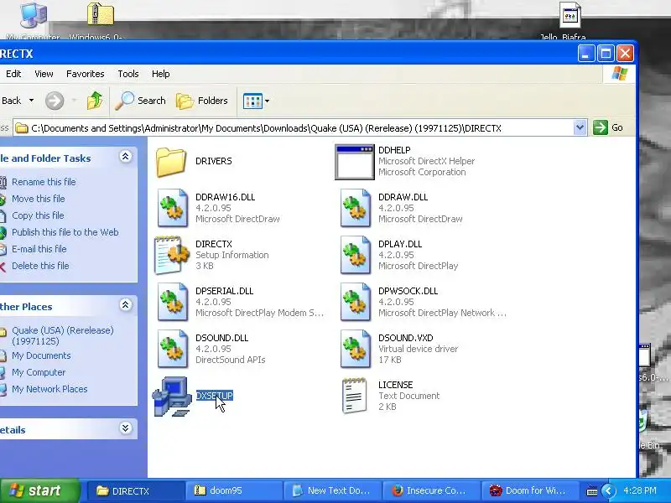Go to Quake (USA) (Rerelease) folder link

62,336
